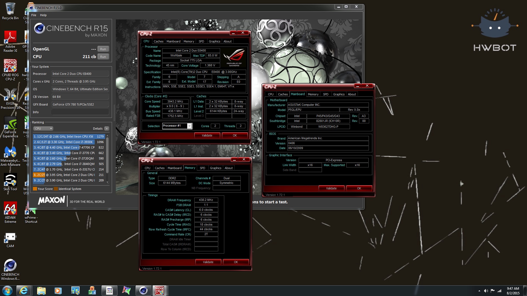Click the ranking list scroll-up arrow
The image size is (527, 296).
(107, 136)
